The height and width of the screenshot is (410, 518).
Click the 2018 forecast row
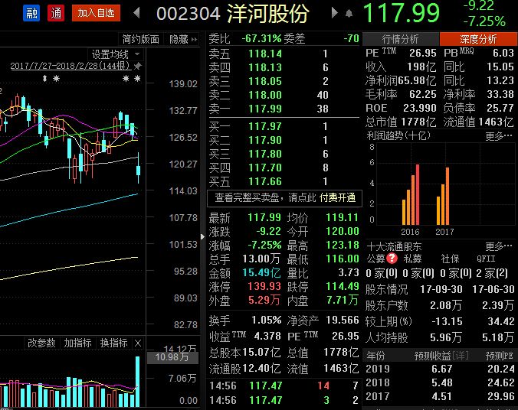pyautogui.click(x=440, y=382)
